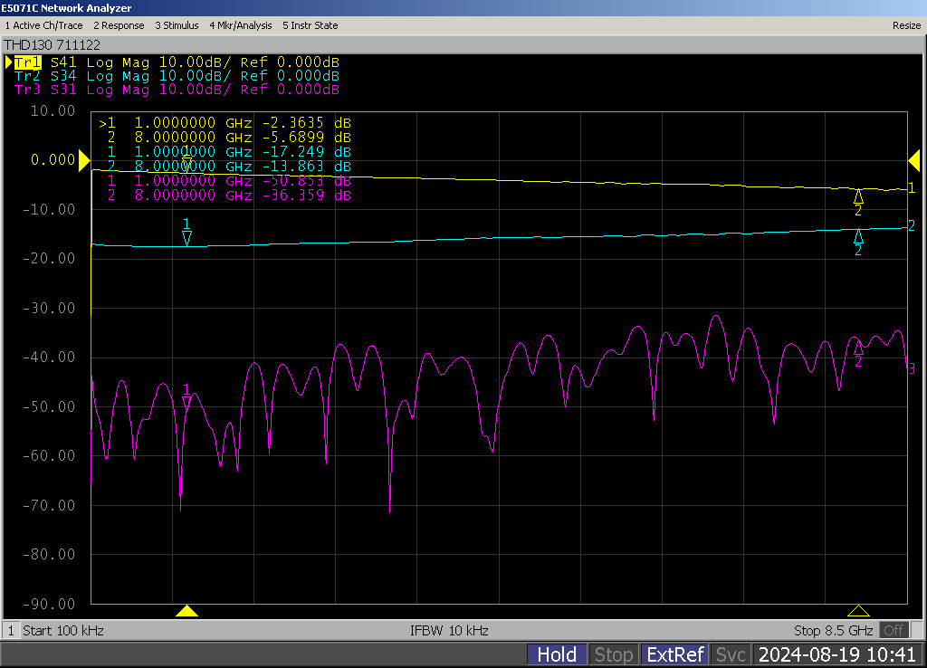Toggle the ExtRef status indicator

click(674, 654)
